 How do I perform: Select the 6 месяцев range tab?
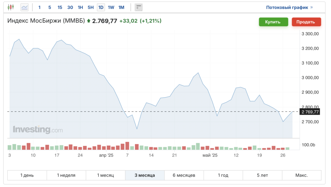pos(184,175)
